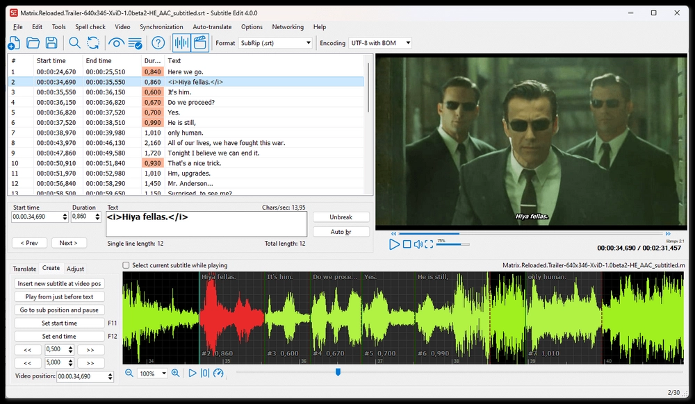
Task: Click the Unbreak button
Action: pyautogui.click(x=341, y=217)
